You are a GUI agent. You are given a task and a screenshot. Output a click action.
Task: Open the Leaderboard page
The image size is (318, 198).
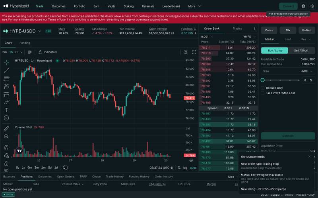[171, 6]
